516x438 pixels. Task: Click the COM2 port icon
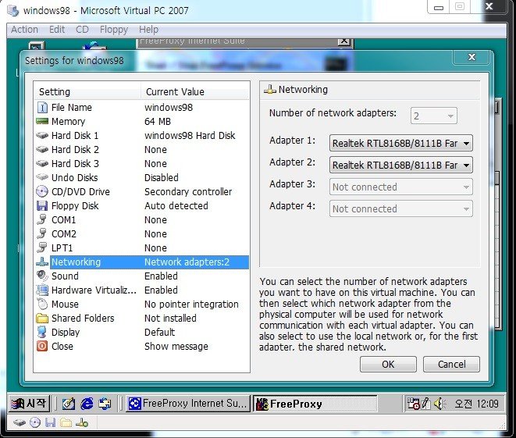coord(42,233)
